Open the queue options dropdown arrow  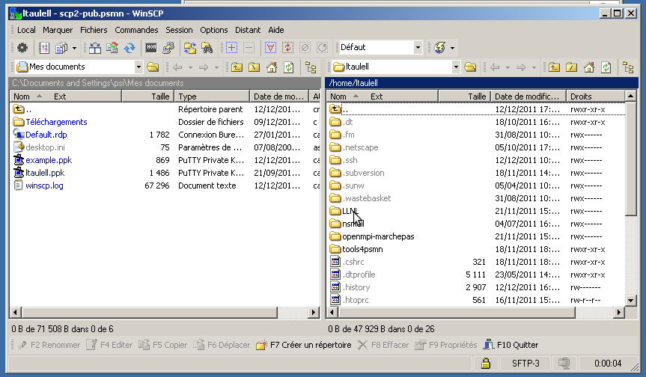coord(74,48)
